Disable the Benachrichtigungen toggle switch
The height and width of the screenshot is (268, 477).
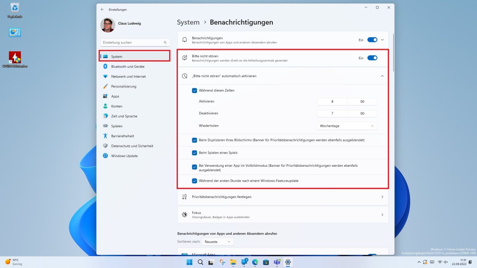point(372,40)
